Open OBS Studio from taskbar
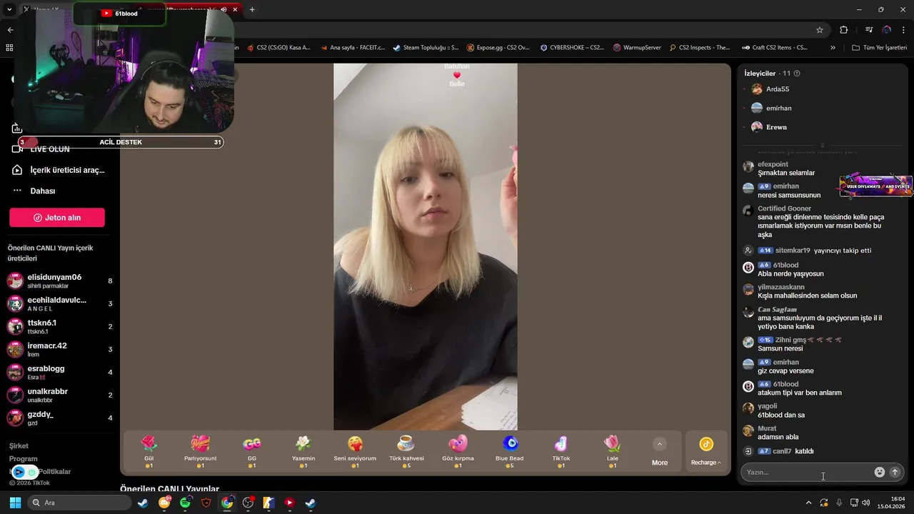This screenshot has width=914, height=514. click(248, 503)
